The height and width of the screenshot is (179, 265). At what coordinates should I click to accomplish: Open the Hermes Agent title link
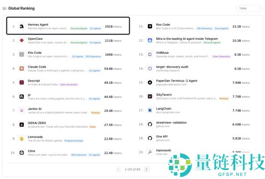pyautogui.click(x=38, y=25)
